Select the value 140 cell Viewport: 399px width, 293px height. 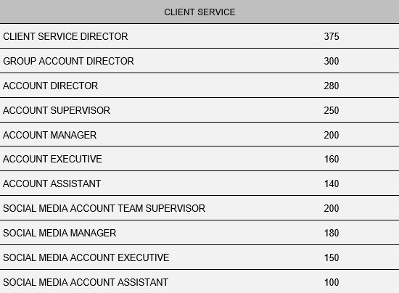click(332, 183)
